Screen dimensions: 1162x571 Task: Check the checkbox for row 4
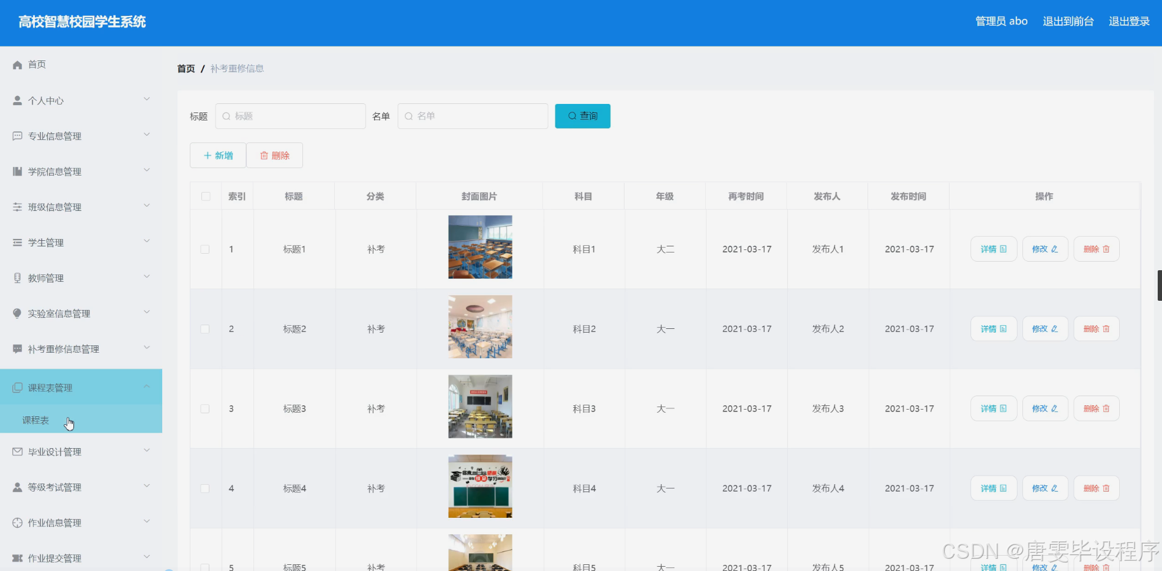[205, 488]
